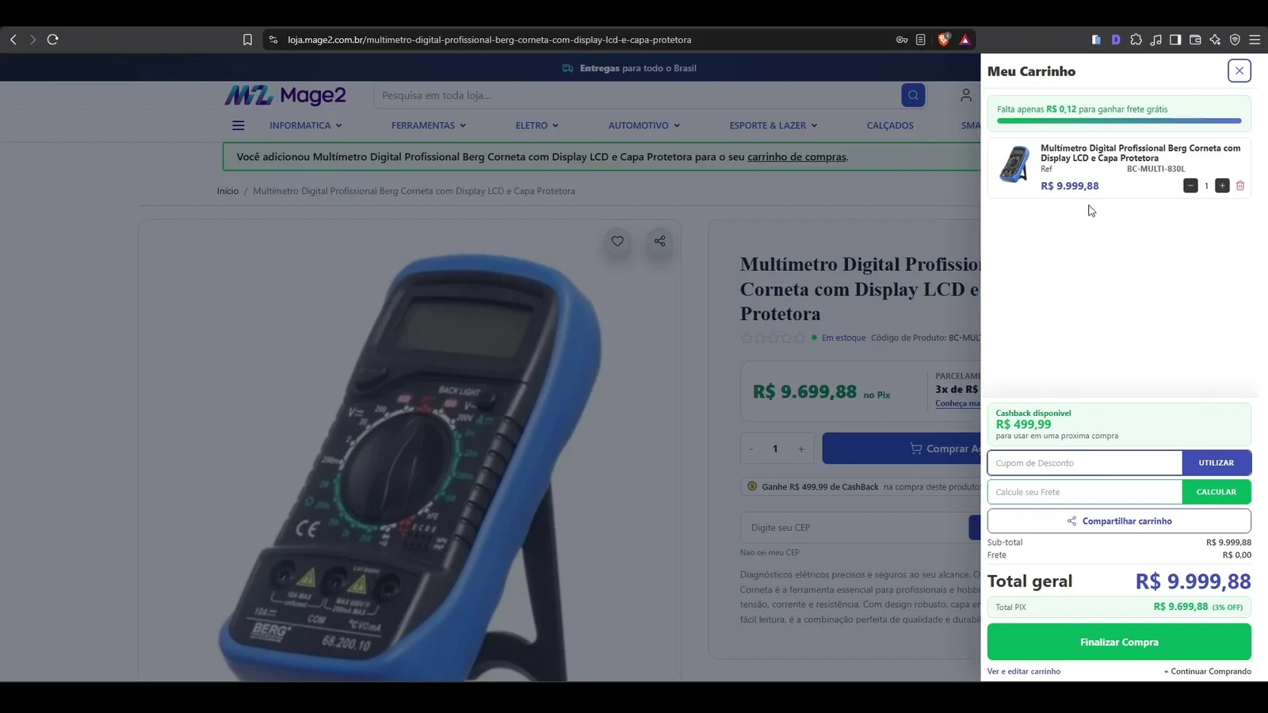1268x713 pixels.
Task: Open saved passwords key icon
Action: click(902, 40)
